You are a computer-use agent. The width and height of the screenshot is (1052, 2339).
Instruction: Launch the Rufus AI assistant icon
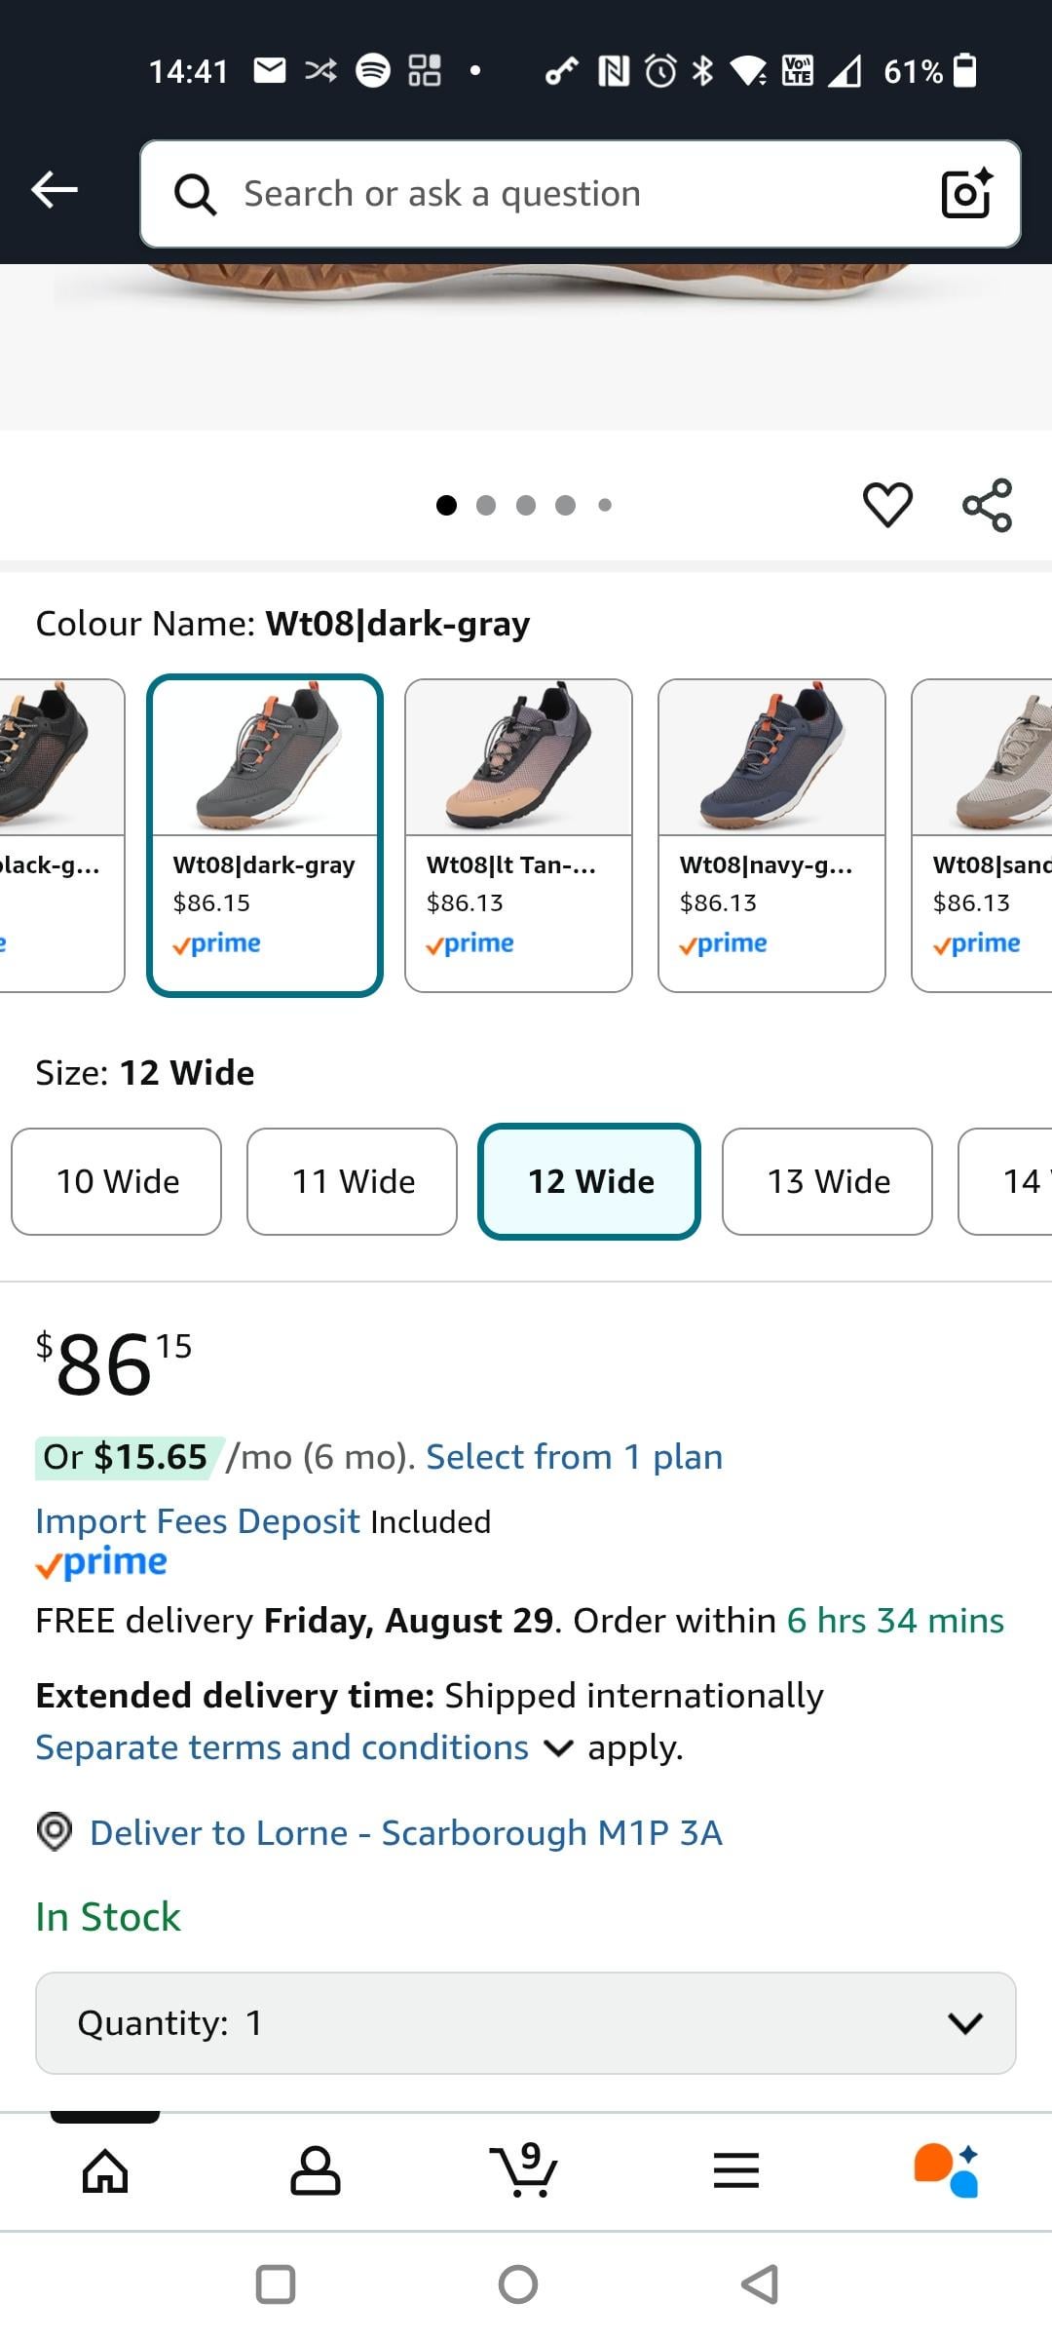tap(946, 2171)
